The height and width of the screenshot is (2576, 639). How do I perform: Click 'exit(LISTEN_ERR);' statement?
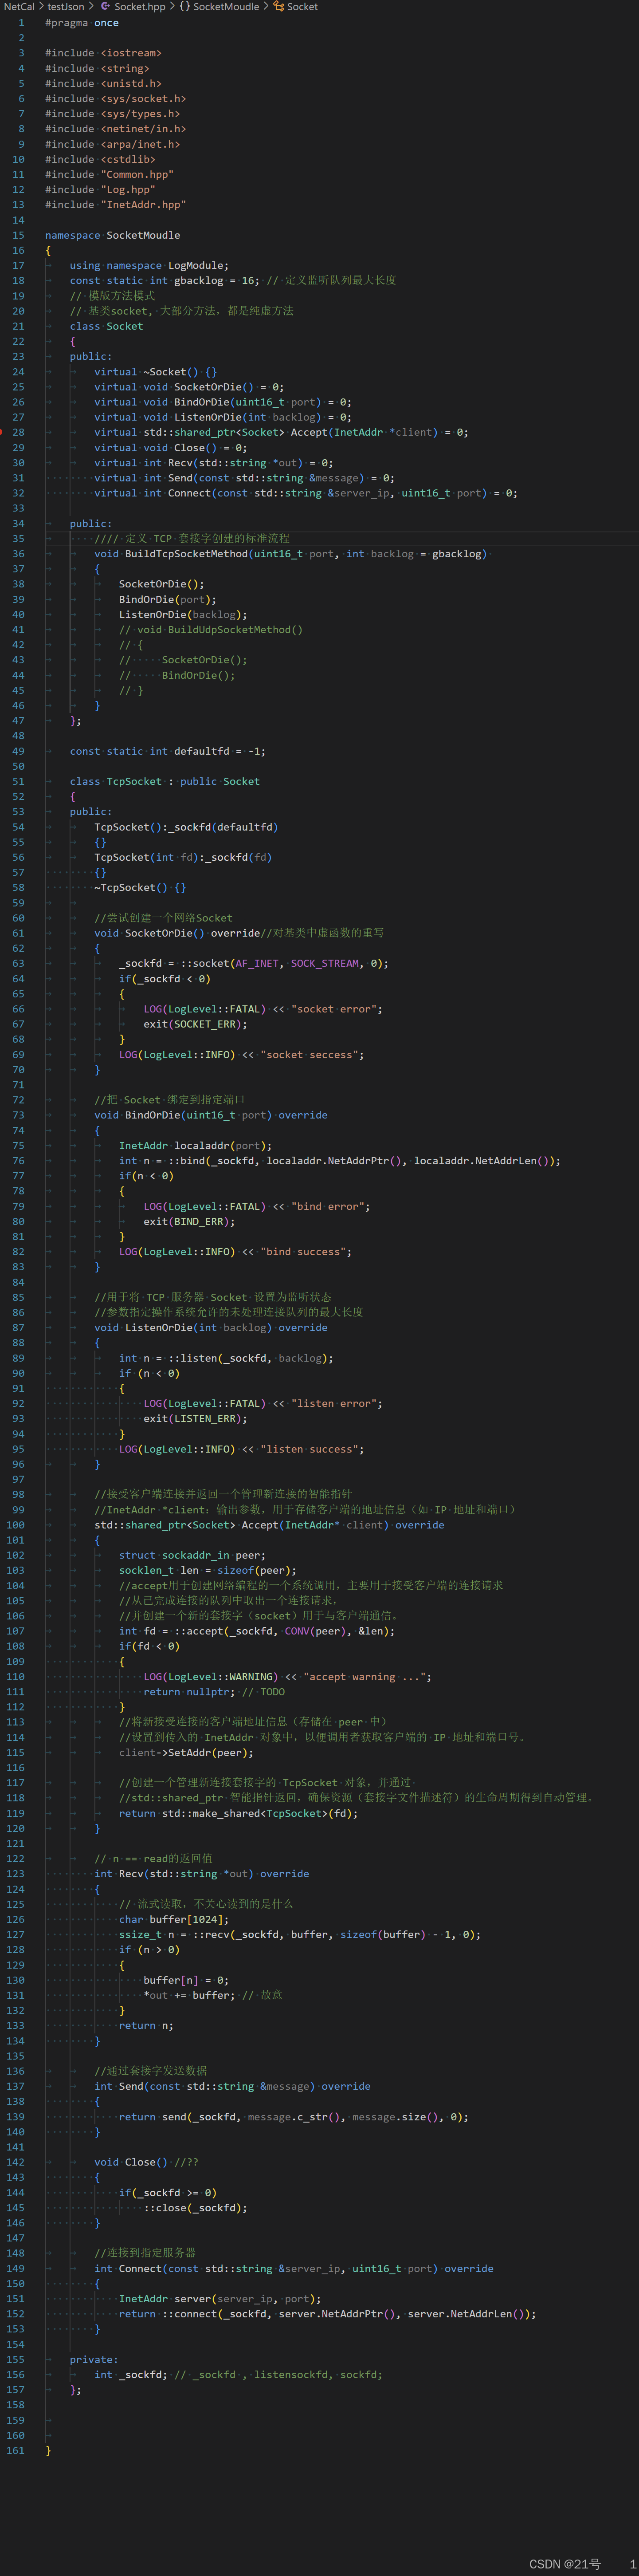click(195, 1419)
